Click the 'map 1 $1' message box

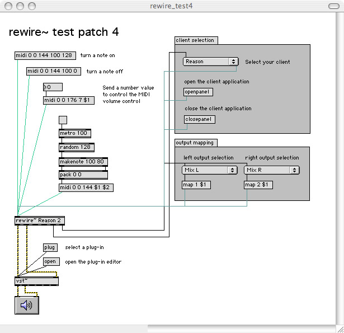pyautogui.click(x=196, y=185)
